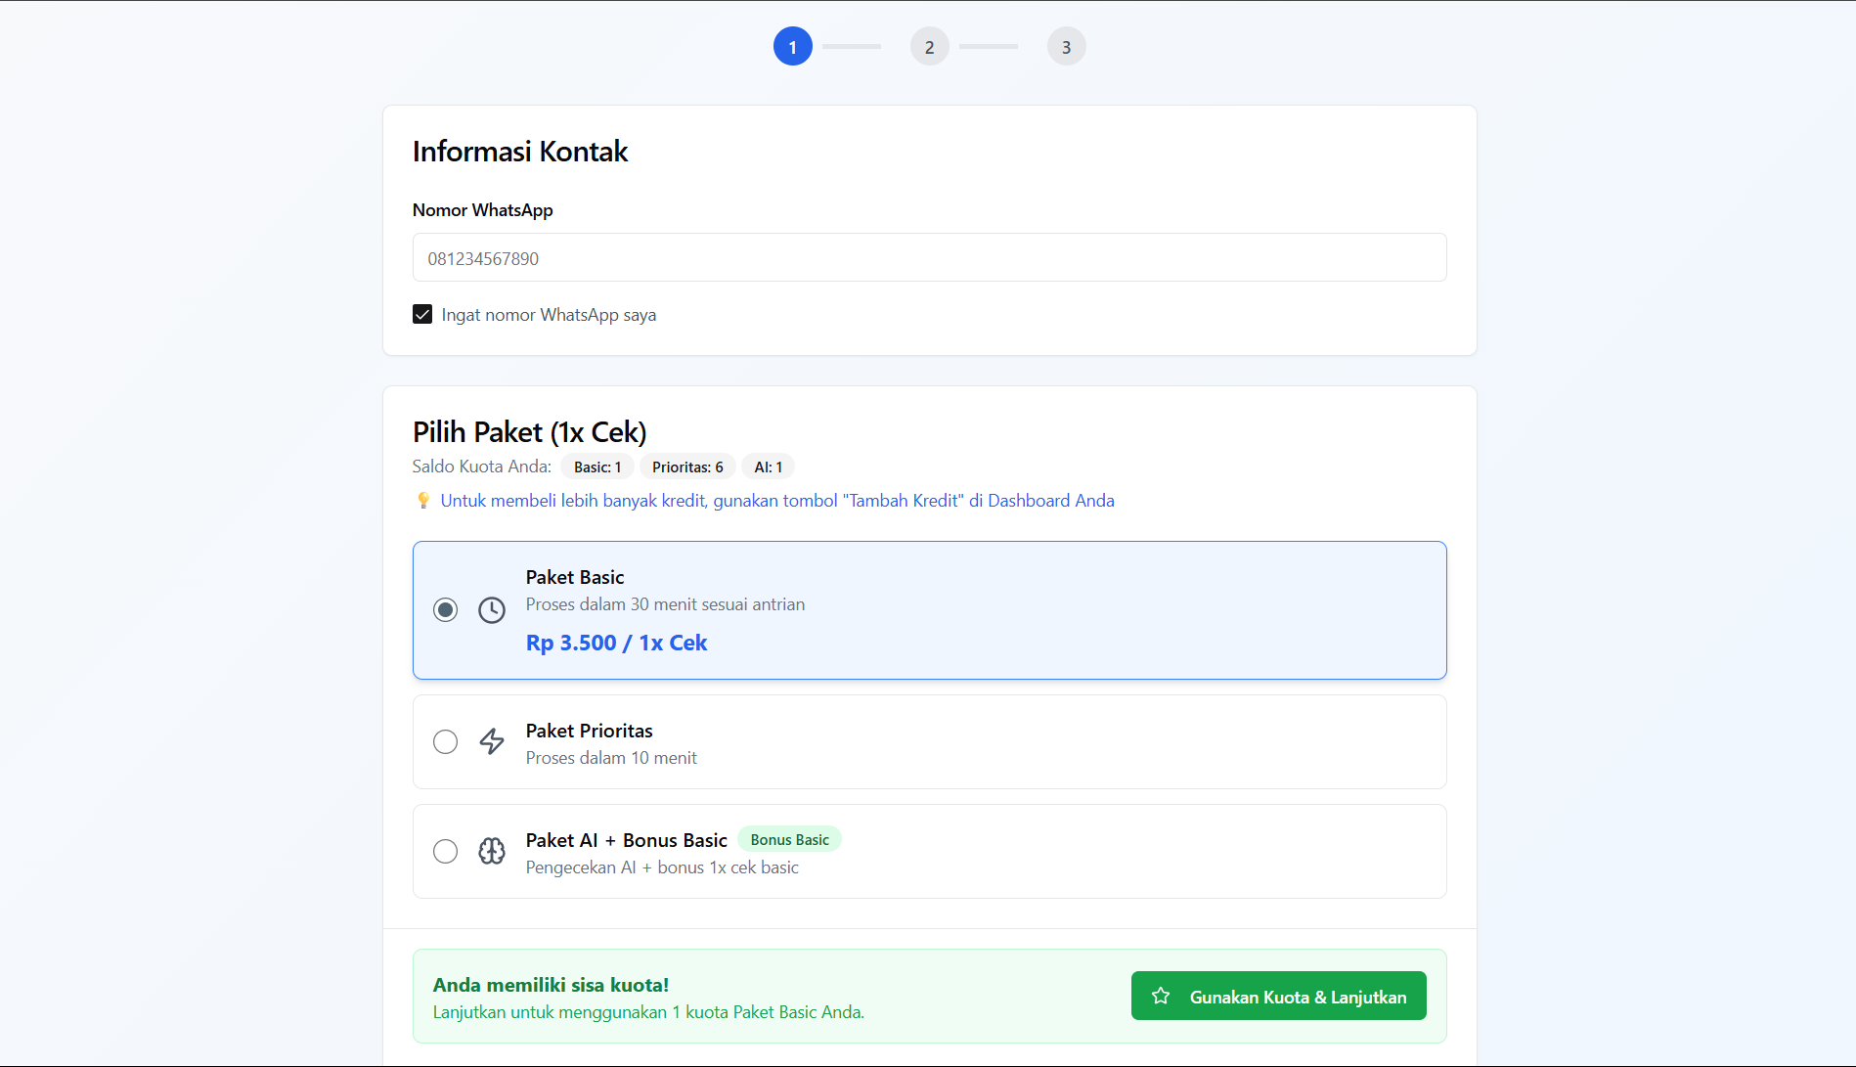
Task: Uncheck Ingat nomor WhatsApp saya checkbox
Action: (x=422, y=314)
